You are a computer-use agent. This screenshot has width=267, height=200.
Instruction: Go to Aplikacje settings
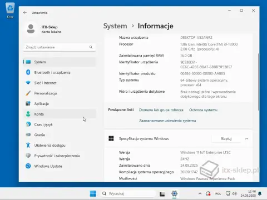pyautogui.click(x=60, y=103)
